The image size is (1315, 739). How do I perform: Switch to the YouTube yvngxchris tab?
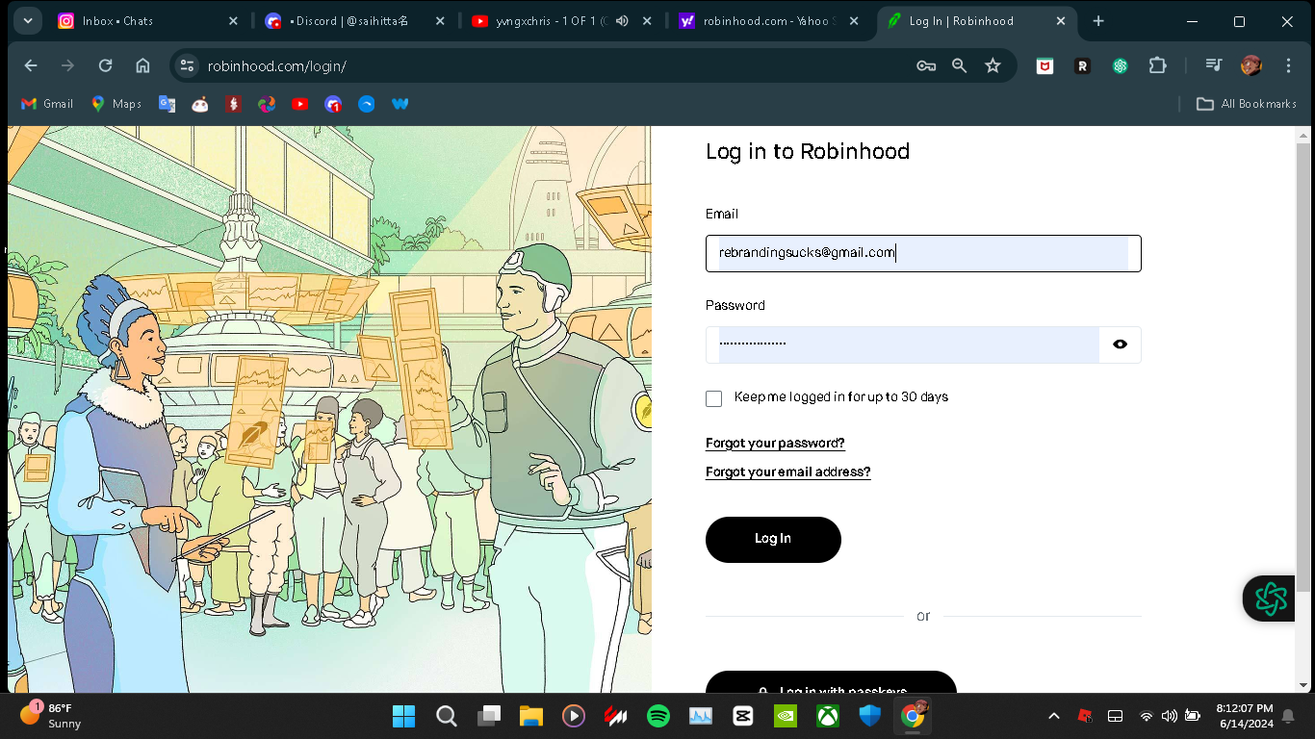coord(562,21)
